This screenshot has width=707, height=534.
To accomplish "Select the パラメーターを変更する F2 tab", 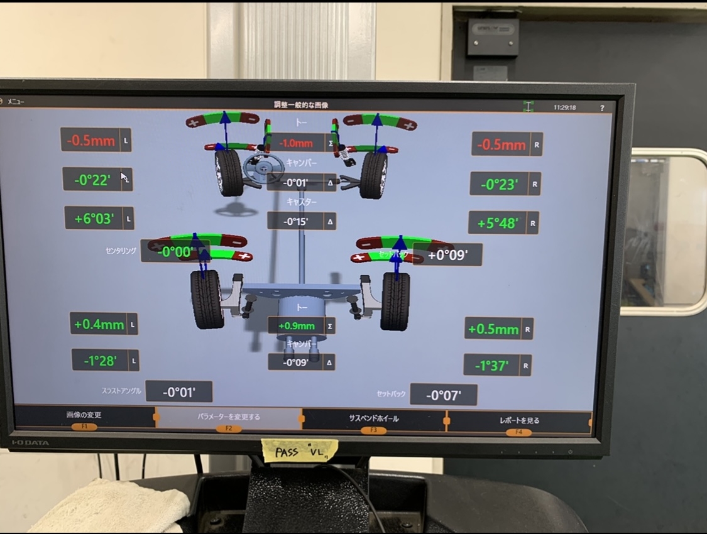I will point(229,417).
